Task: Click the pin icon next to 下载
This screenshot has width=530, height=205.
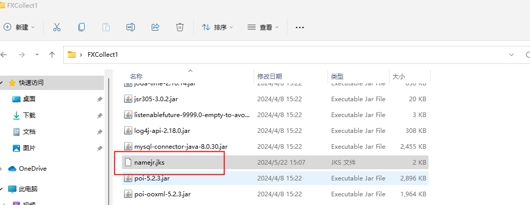Action: (x=99, y=116)
